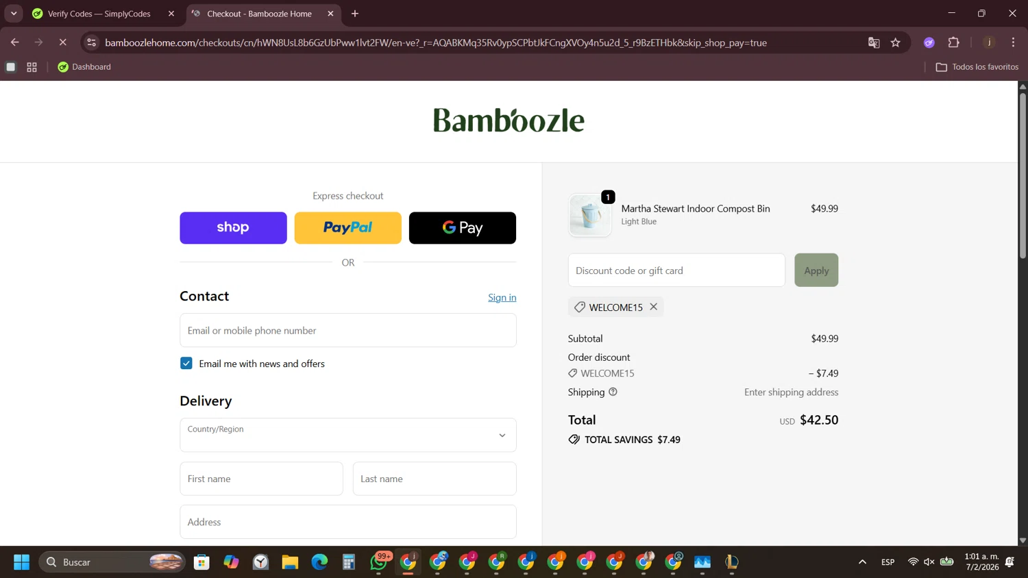Click the Shipping help question icon
Image resolution: width=1028 pixels, height=578 pixels.
[613, 392]
